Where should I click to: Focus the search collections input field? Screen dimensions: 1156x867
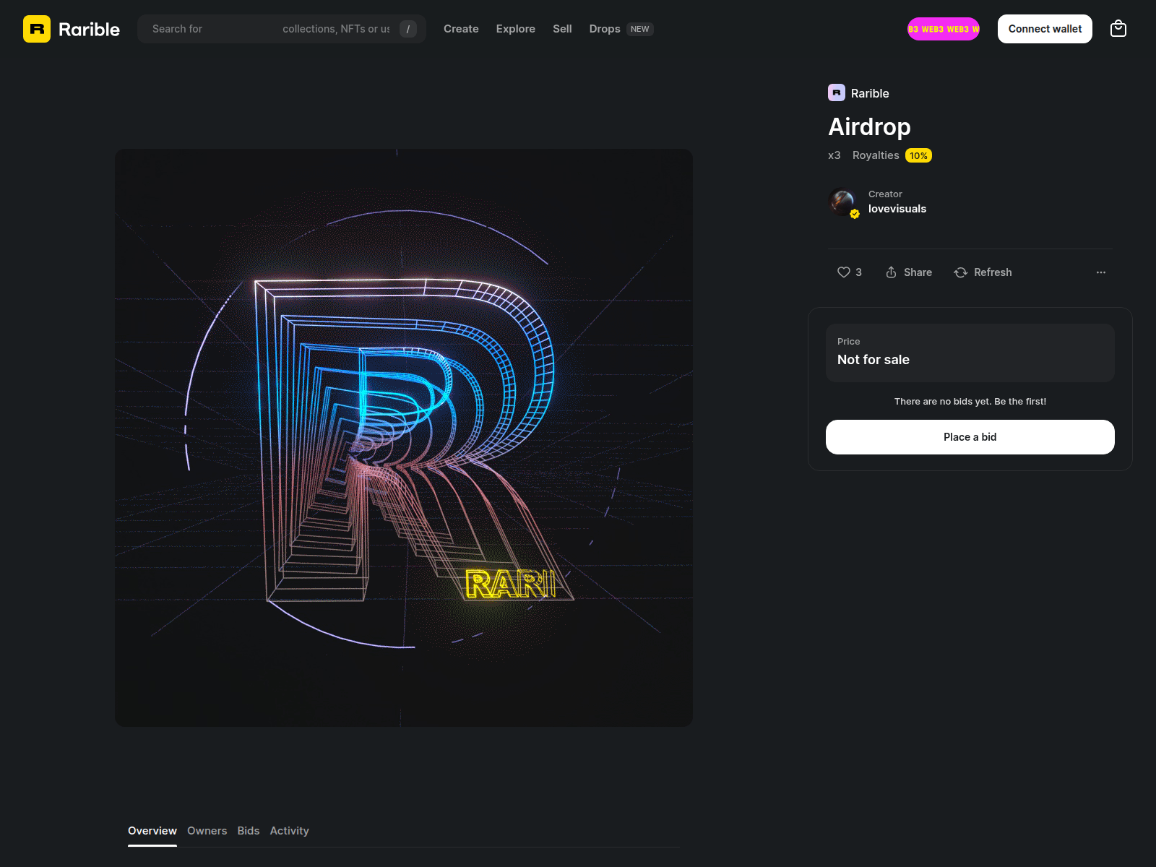(x=271, y=29)
